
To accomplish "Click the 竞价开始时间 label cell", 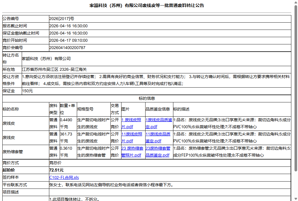I will [x=26, y=40].
